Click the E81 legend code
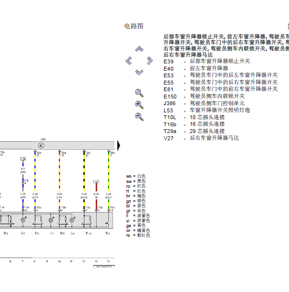Viewport: 289px width, 292px height. coord(169,89)
